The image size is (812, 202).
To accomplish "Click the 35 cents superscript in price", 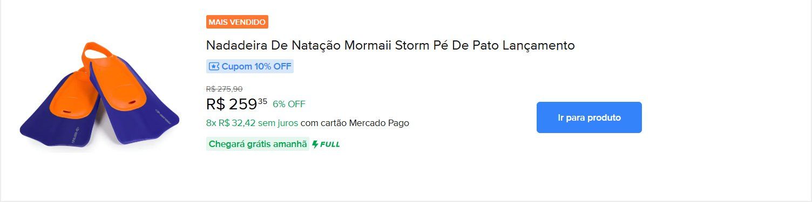I will (262, 101).
